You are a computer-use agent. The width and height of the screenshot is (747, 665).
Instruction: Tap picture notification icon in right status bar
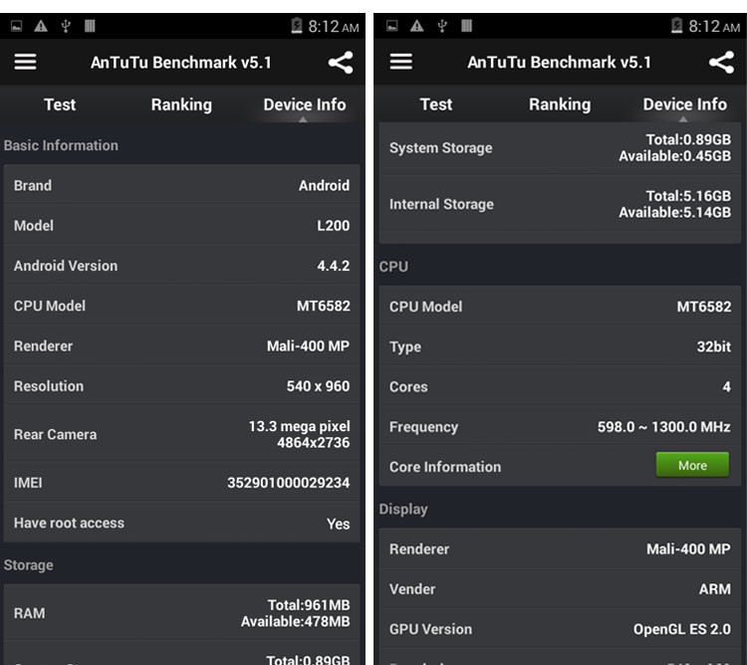click(x=392, y=26)
